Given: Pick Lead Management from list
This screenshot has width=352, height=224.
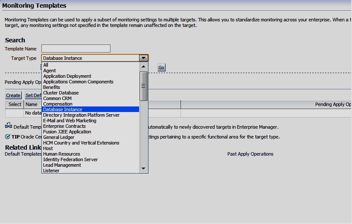Looking at the screenshot, I should click(x=90, y=165).
